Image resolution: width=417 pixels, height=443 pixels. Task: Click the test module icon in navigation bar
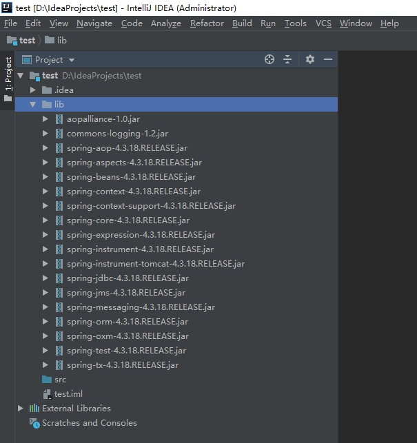(12, 41)
